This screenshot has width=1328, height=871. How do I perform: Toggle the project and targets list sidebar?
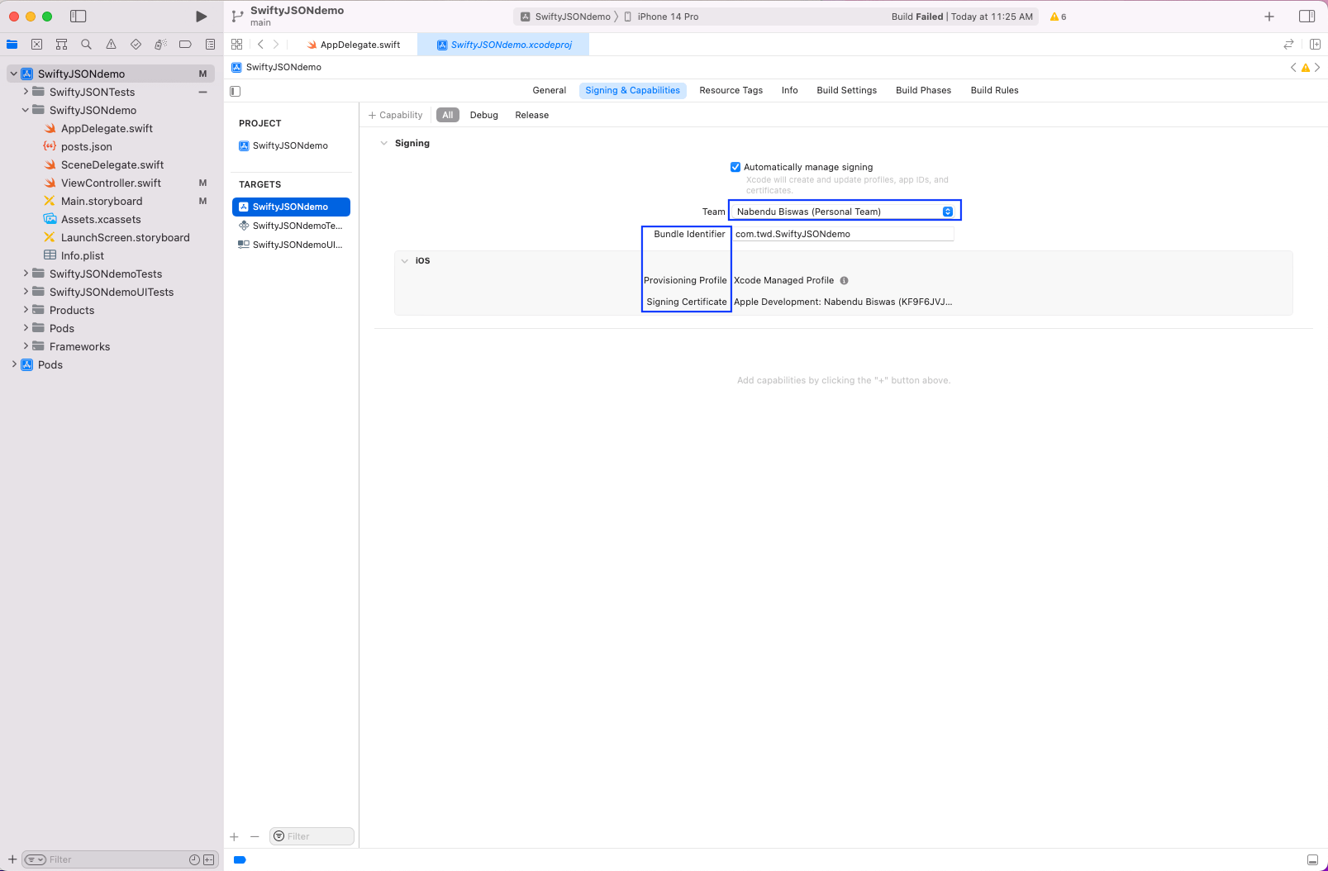point(236,91)
